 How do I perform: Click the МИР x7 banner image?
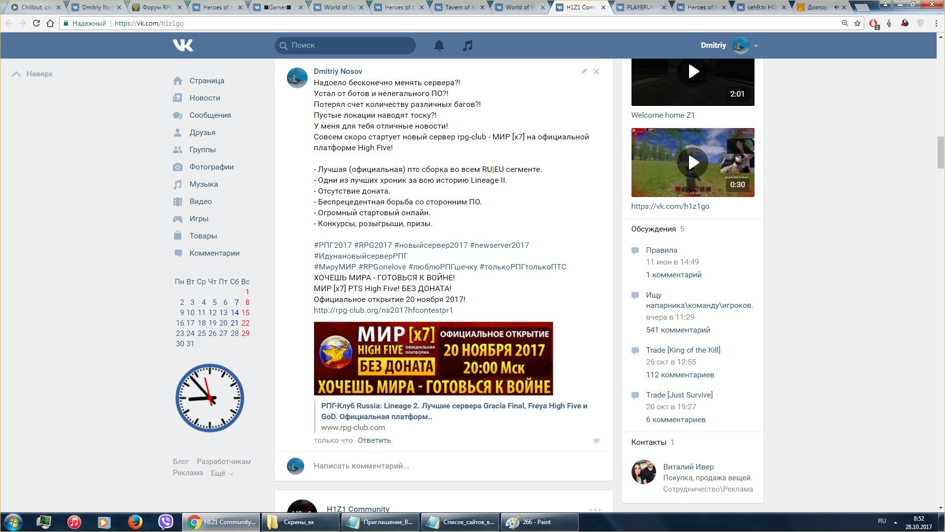tap(433, 359)
